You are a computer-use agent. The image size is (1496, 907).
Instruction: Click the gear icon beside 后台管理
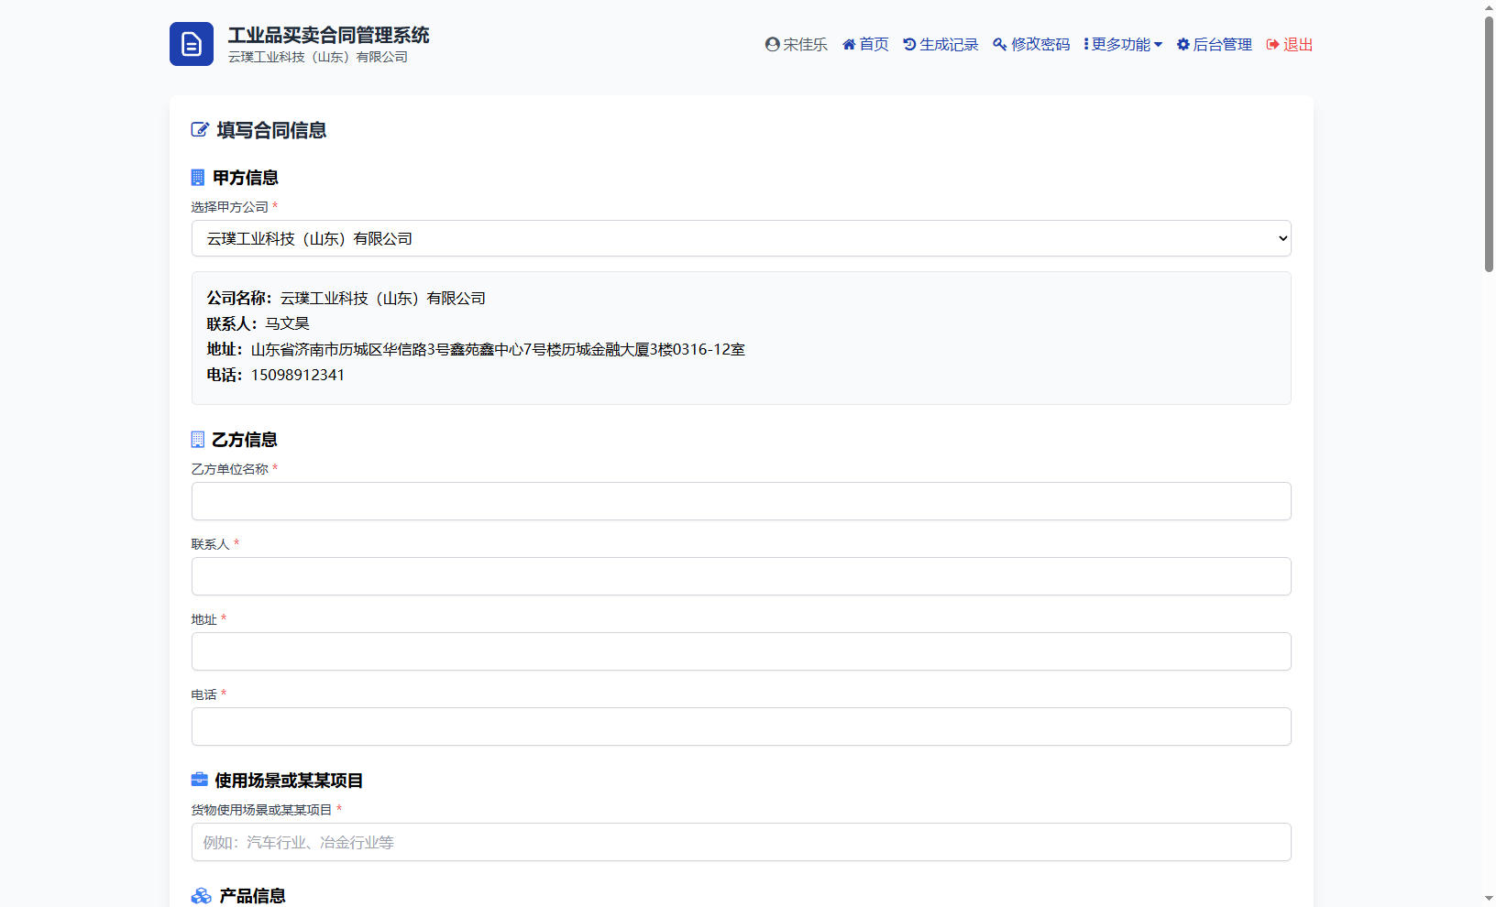[x=1183, y=44]
